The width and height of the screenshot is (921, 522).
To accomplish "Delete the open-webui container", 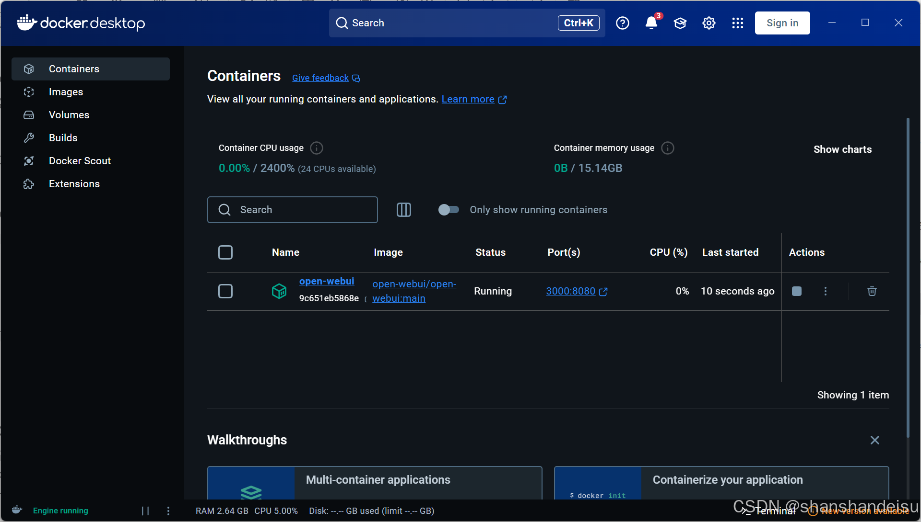I will pyautogui.click(x=871, y=291).
